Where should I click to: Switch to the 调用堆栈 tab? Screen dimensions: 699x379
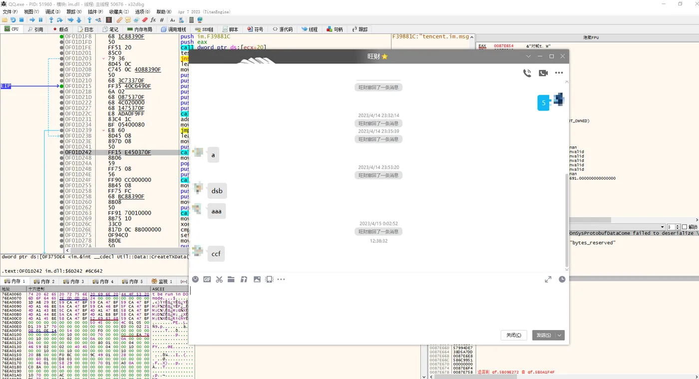(176, 29)
